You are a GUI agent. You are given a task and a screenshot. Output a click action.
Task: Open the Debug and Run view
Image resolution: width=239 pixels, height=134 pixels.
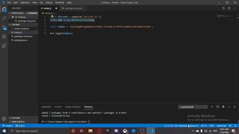point(4,36)
